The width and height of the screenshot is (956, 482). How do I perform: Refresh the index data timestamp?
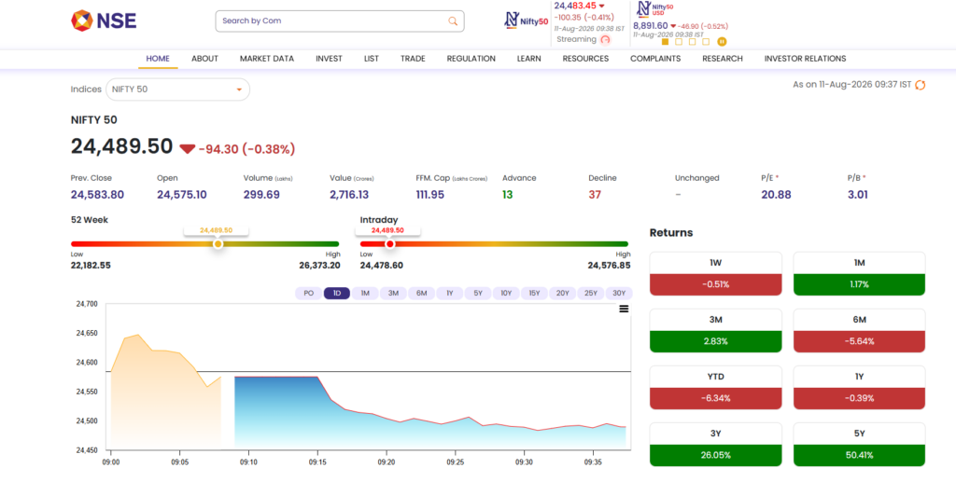coord(921,85)
